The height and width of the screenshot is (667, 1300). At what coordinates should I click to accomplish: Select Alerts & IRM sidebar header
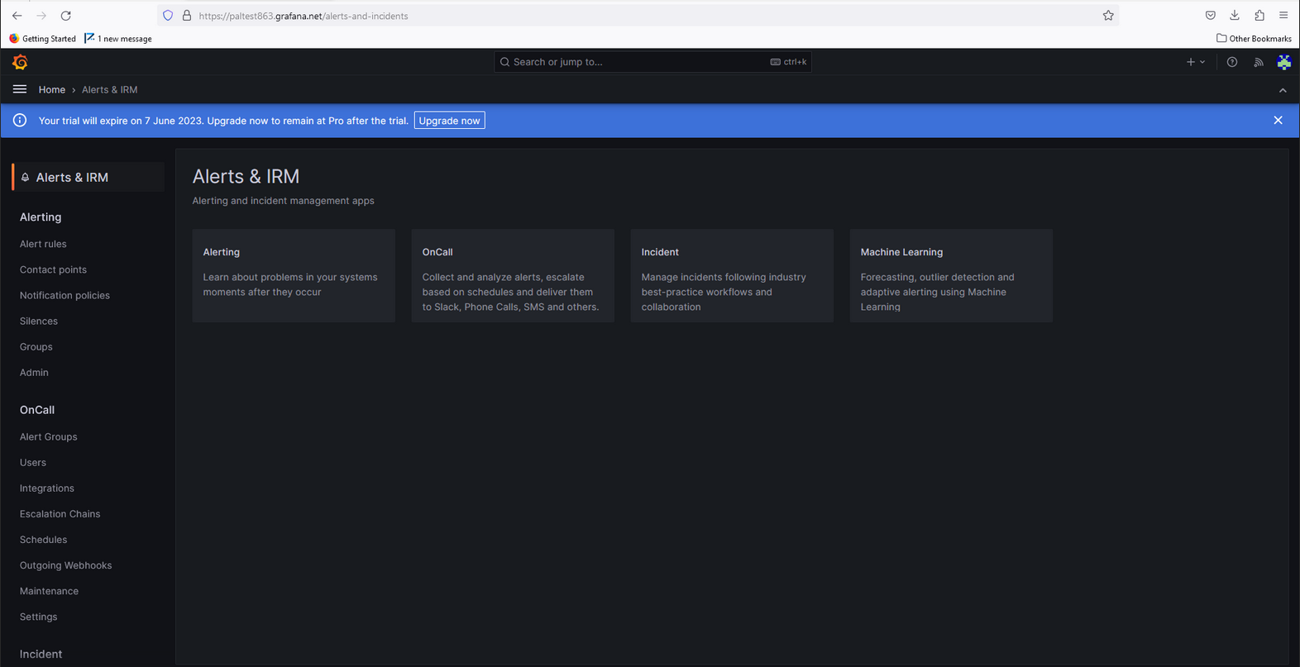click(88, 177)
